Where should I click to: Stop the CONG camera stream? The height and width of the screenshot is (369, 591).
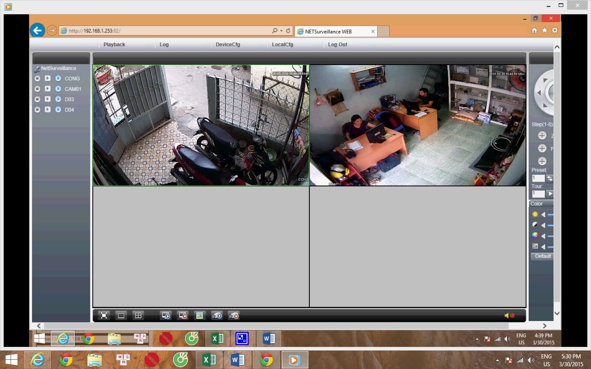tap(37, 78)
